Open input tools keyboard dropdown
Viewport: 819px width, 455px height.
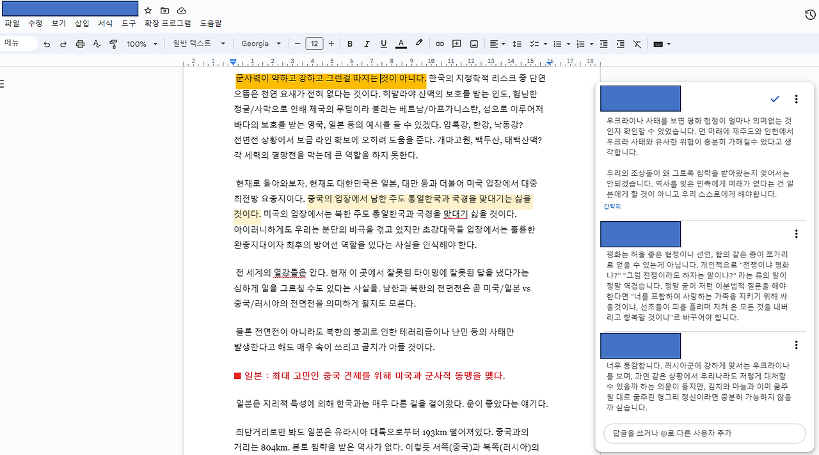[x=662, y=44]
